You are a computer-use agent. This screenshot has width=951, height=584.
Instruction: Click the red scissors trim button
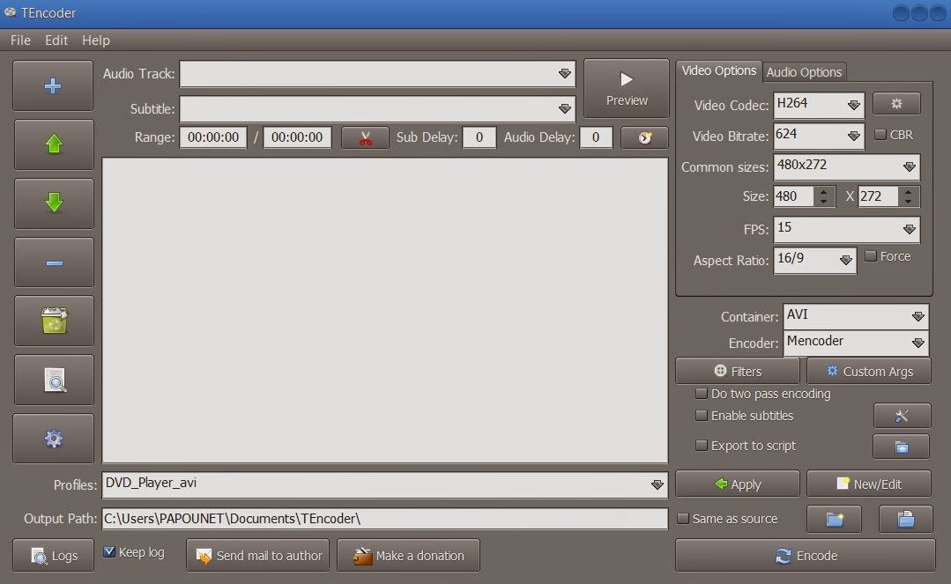365,137
